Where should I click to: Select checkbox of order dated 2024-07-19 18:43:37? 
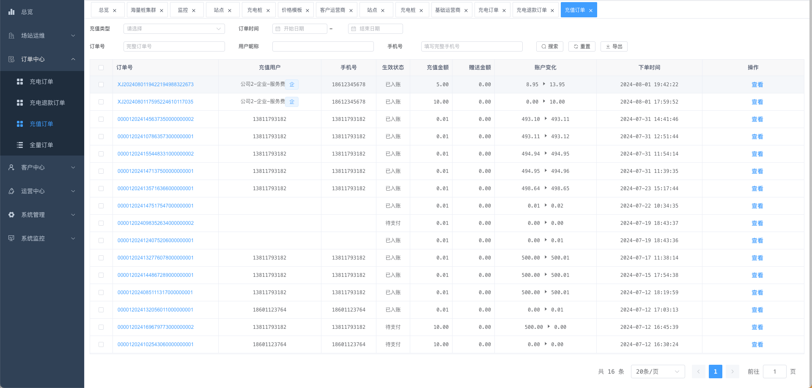(x=101, y=223)
